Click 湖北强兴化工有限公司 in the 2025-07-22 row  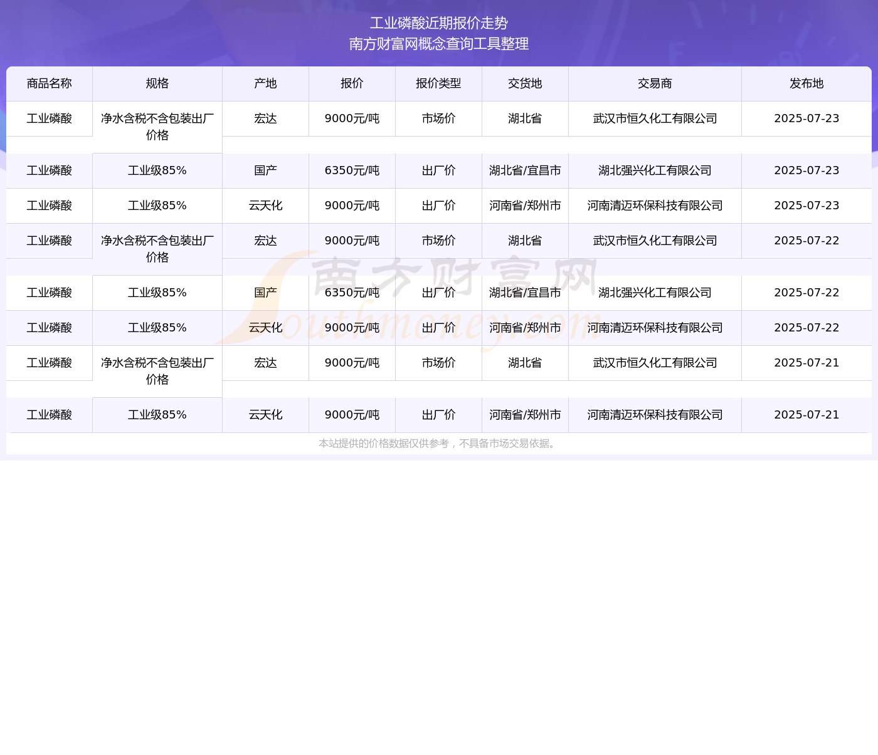(x=655, y=293)
